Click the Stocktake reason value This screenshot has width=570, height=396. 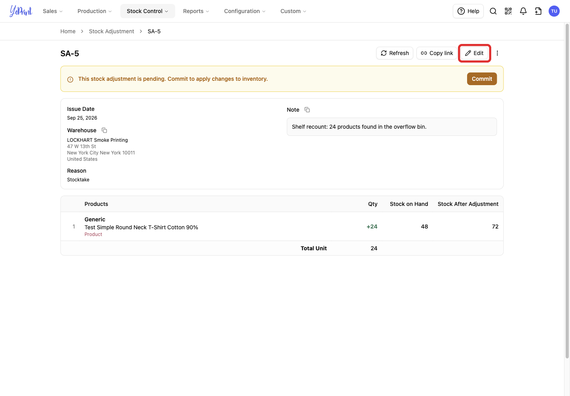[78, 180]
